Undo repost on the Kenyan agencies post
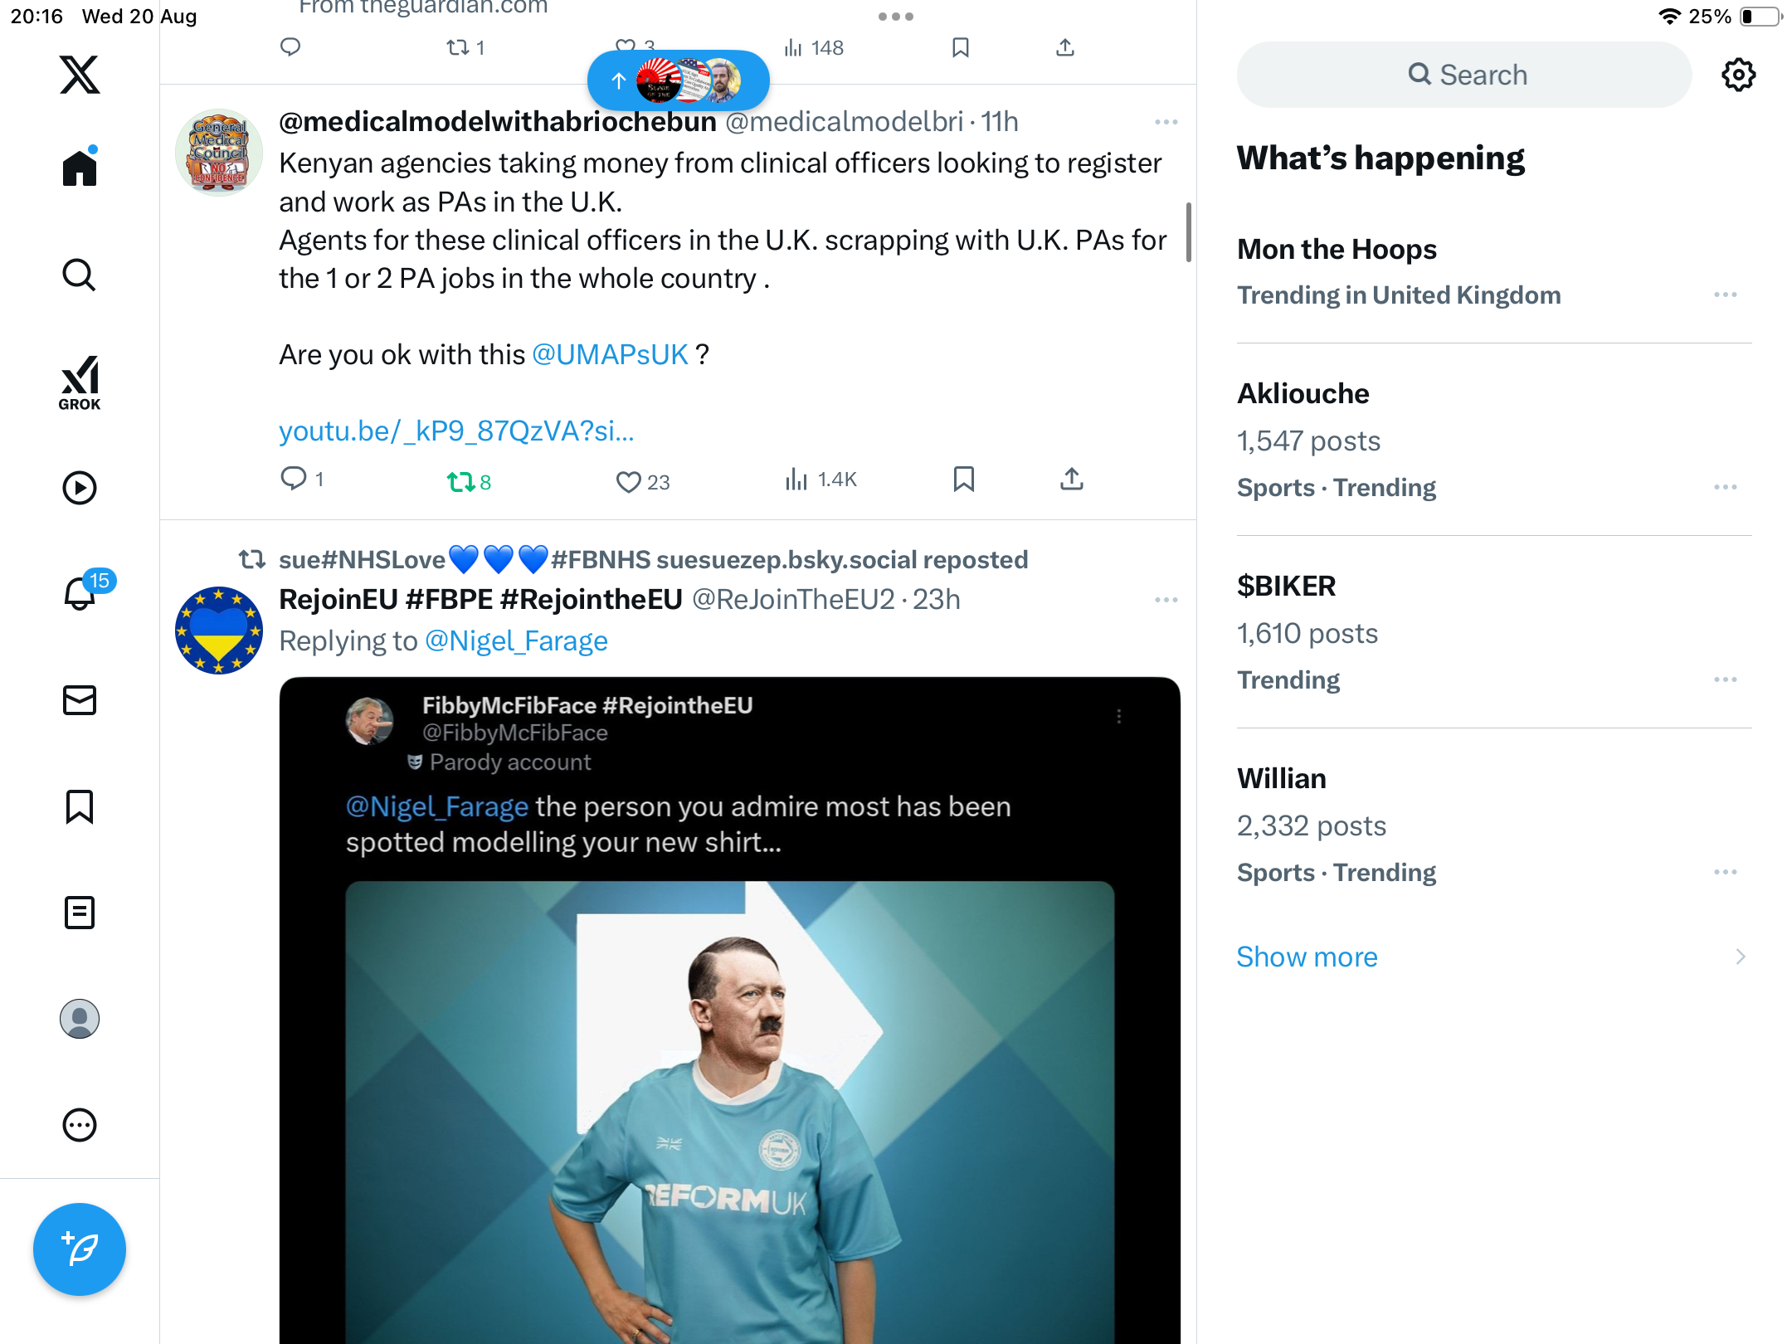 (x=460, y=481)
